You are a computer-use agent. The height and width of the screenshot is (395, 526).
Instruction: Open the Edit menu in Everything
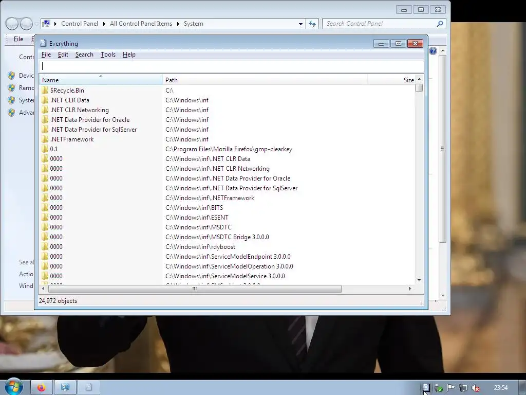[x=63, y=55]
